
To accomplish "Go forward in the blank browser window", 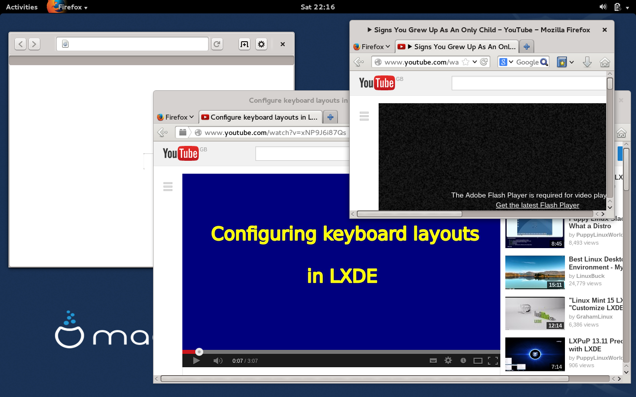I will (x=34, y=44).
